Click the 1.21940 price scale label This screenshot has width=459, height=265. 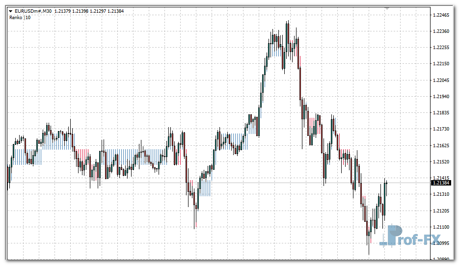click(442, 97)
